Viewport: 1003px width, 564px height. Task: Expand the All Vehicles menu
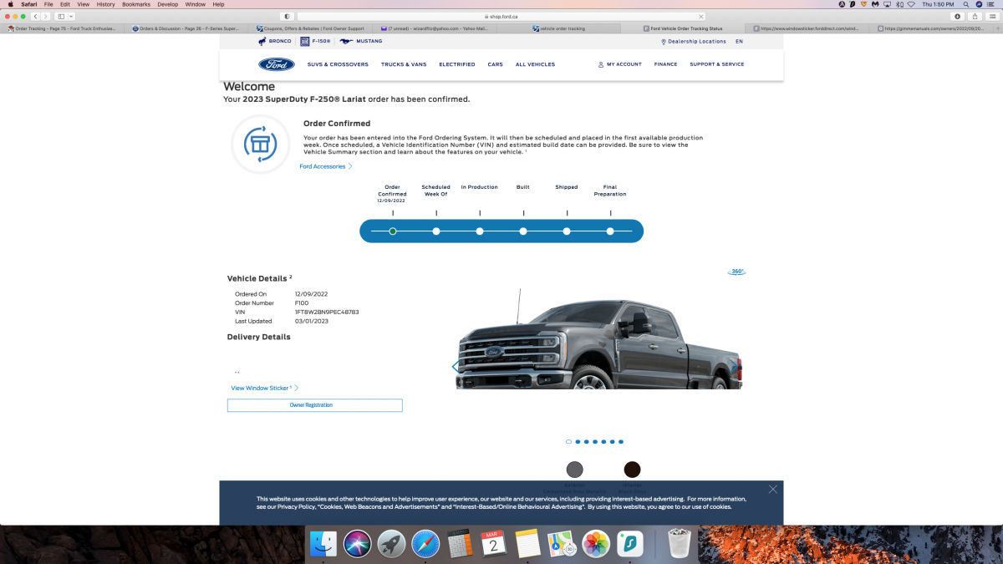(x=535, y=64)
